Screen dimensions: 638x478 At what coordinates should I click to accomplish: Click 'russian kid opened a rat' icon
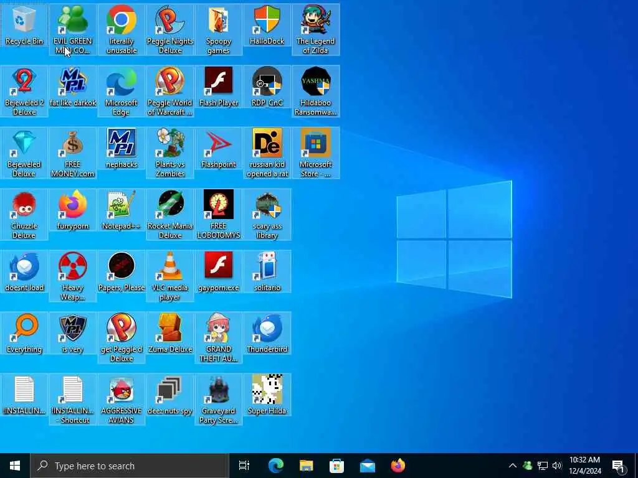click(x=267, y=153)
